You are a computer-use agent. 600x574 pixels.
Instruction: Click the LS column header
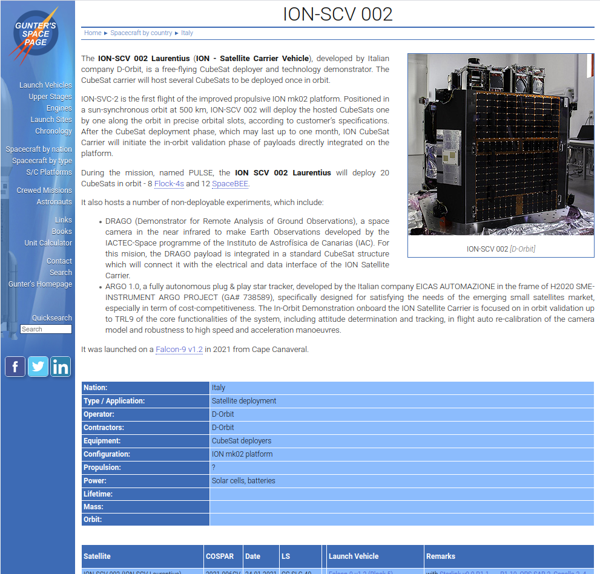click(x=300, y=556)
